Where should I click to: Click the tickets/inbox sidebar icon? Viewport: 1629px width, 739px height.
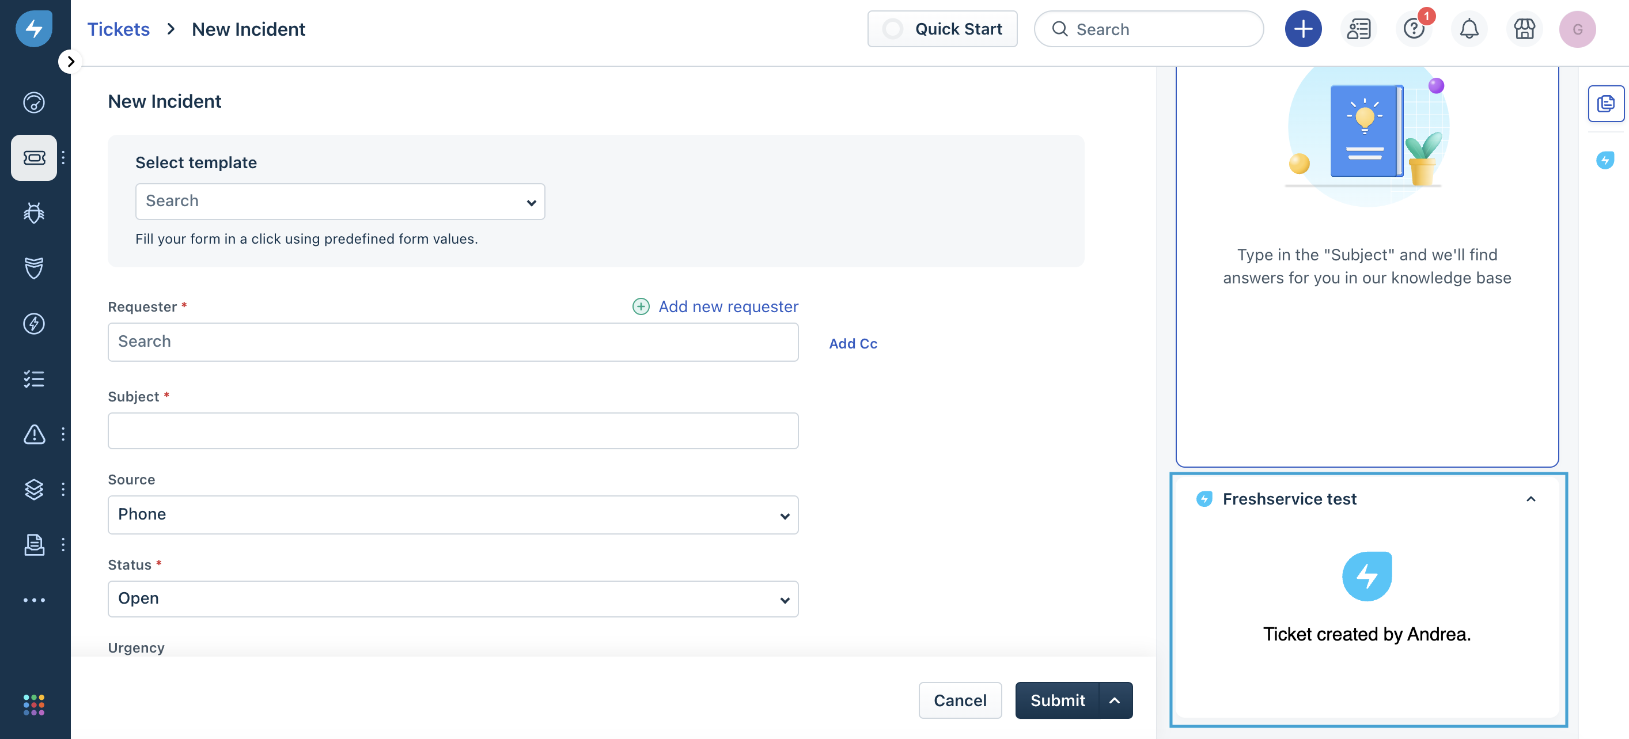coord(35,157)
